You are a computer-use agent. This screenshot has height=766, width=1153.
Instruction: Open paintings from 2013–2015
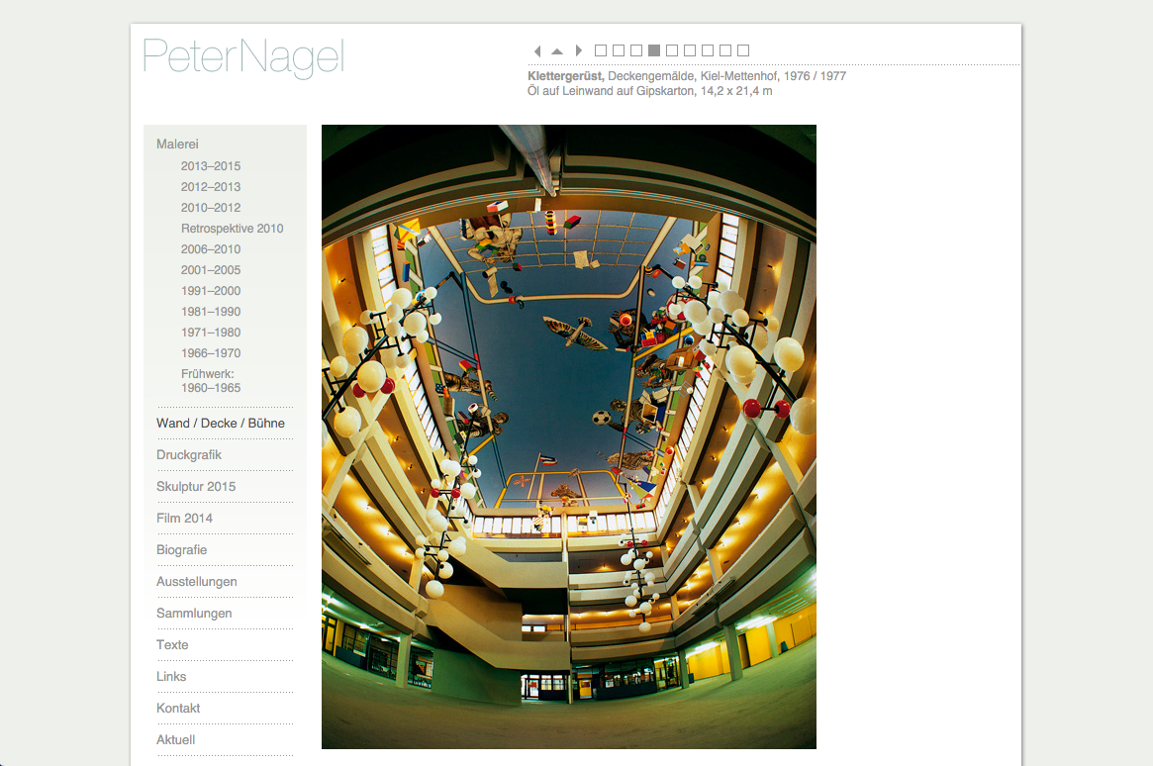[x=211, y=166]
